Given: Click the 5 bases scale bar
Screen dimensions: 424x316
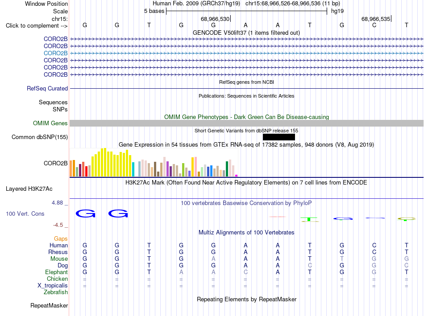Looking at the screenshot, I should [x=246, y=11].
